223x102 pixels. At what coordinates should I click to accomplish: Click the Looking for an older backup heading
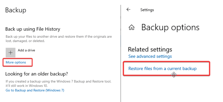[37, 74]
